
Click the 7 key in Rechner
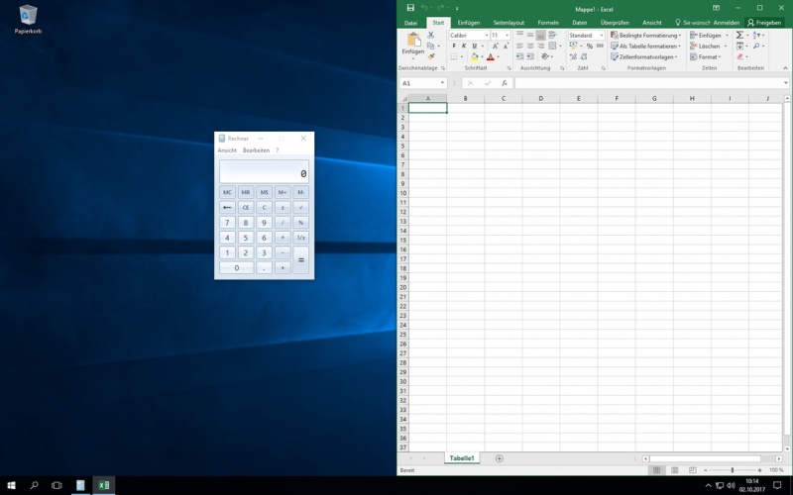tap(227, 222)
